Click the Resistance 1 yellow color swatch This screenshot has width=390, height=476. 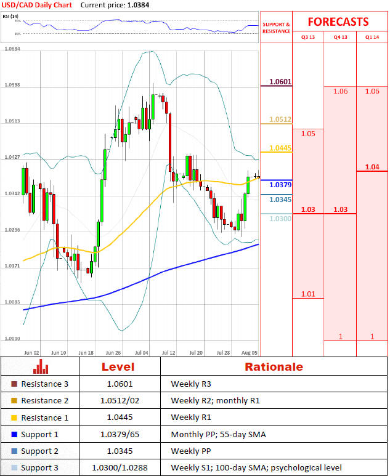(14, 418)
